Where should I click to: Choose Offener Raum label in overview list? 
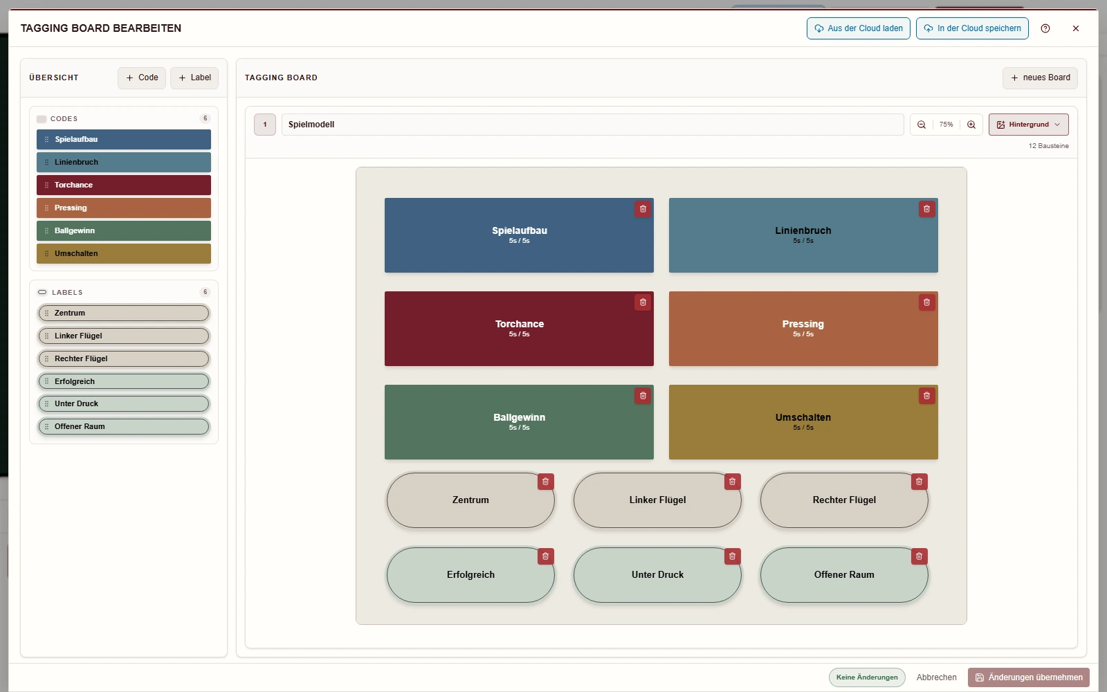(x=124, y=426)
